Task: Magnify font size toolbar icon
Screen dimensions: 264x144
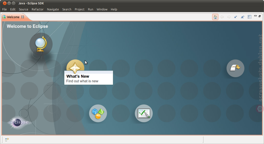Action: point(243,17)
